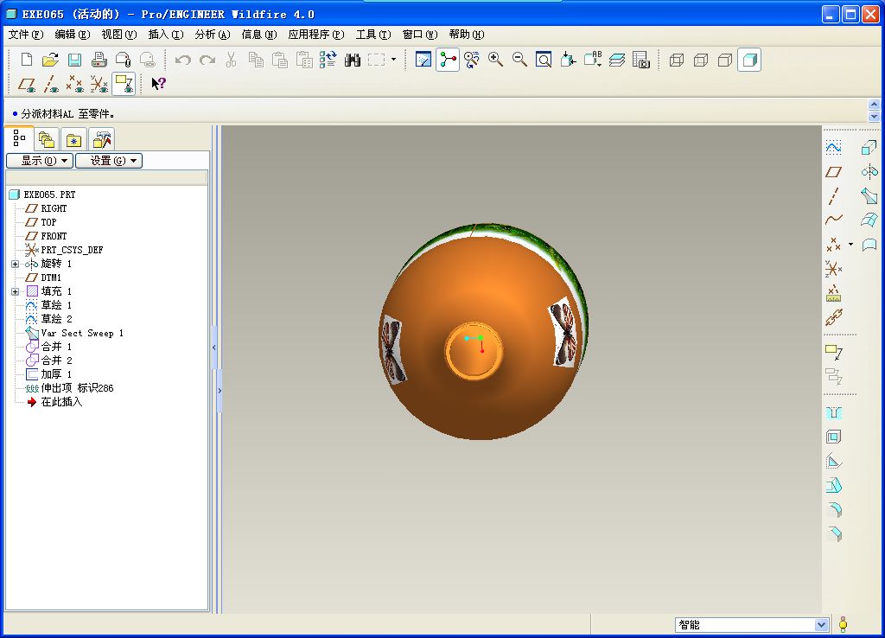Image resolution: width=885 pixels, height=638 pixels.
Task: Select Var Sect Sweep 1 in model tree
Action: coord(82,333)
